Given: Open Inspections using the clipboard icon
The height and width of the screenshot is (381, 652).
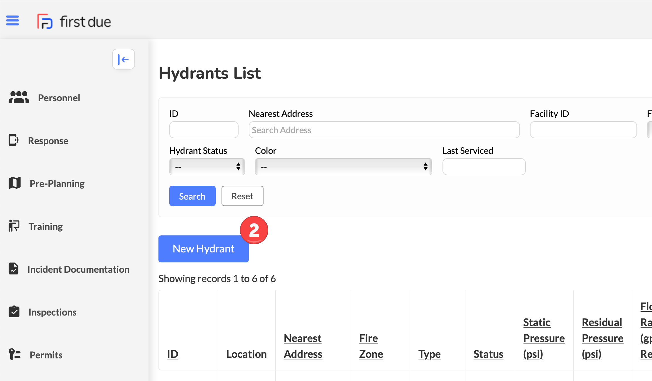Looking at the screenshot, I should point(13,311).
